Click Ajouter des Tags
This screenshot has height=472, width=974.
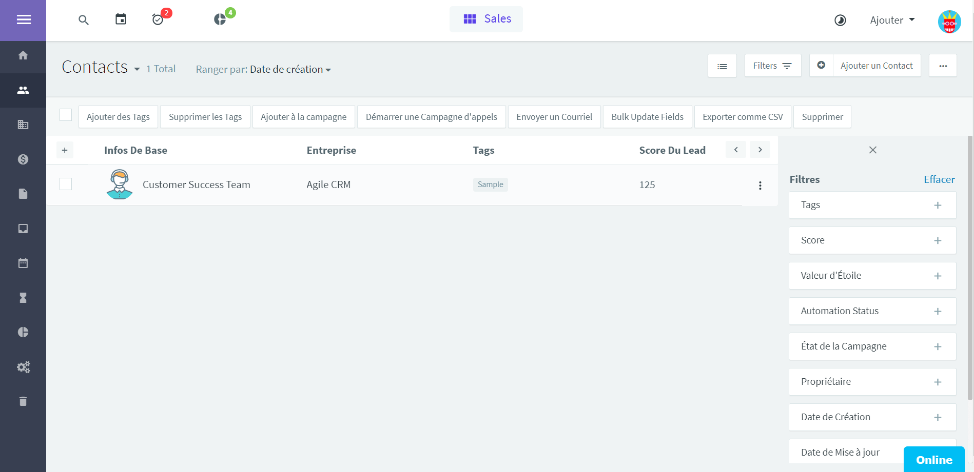[x=118, y=117]
